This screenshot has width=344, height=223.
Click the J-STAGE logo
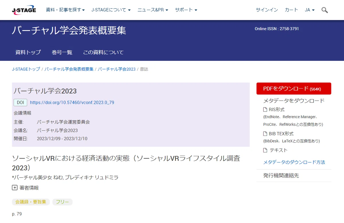click(x=24, y=10)
